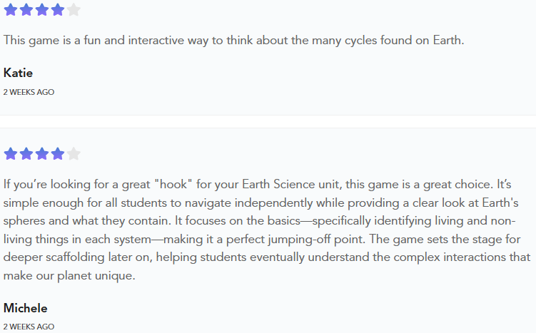
Task: Click the second star in Katie's rating
Action: pos(26,10)
